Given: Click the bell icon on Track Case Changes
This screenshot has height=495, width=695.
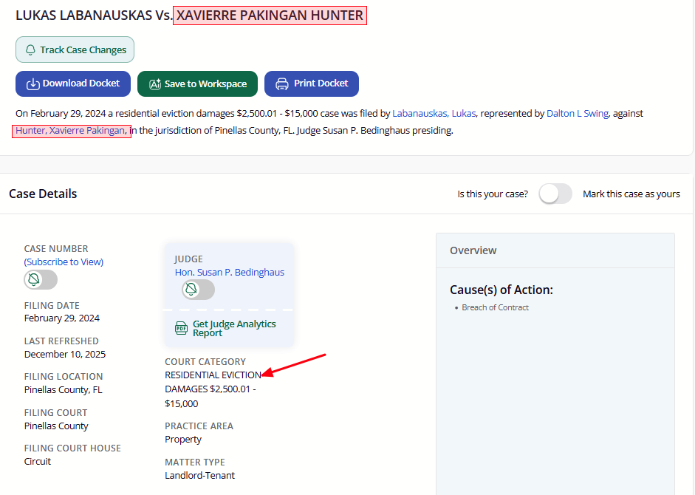Looking at the screenshot, I should 30,50.
